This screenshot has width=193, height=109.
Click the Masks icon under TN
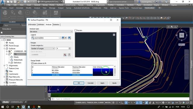click(x=12, y=57)
